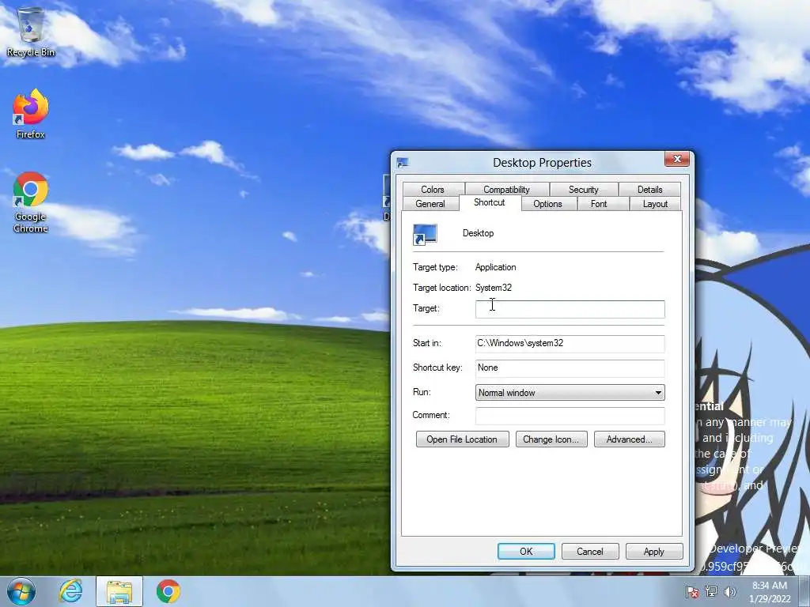Open the Recycle Bin desktop icon

pyautogui.click(x=31, y=31)
